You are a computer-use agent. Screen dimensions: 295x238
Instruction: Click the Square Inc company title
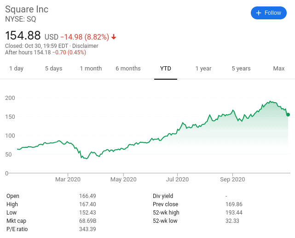tap(27, 9)
